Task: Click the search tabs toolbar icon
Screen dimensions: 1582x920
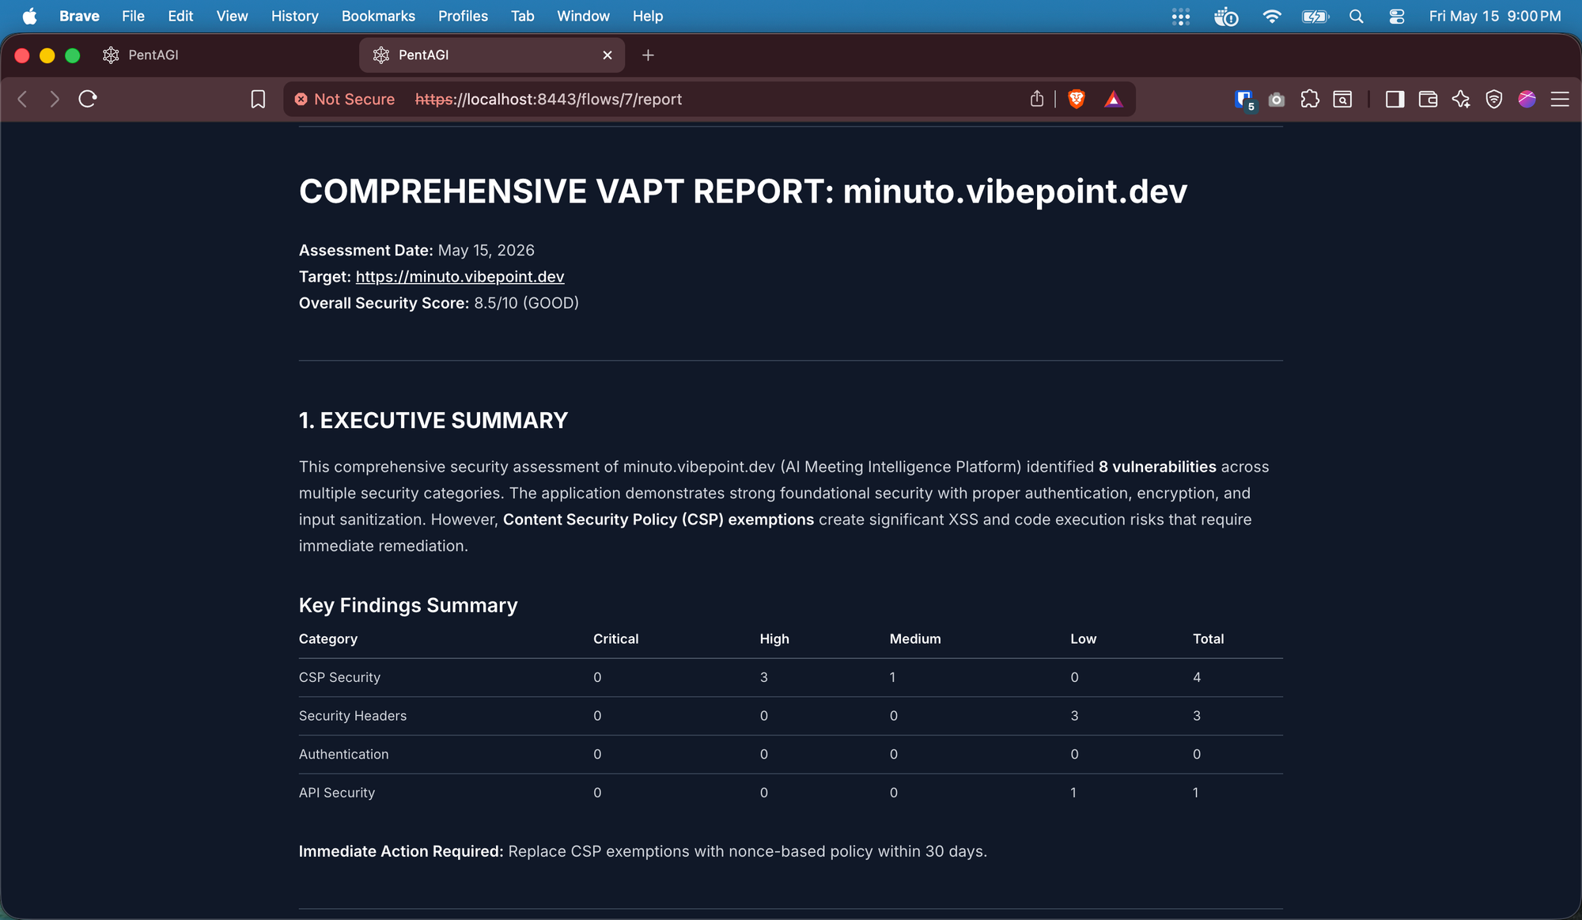Action: 1343,99
